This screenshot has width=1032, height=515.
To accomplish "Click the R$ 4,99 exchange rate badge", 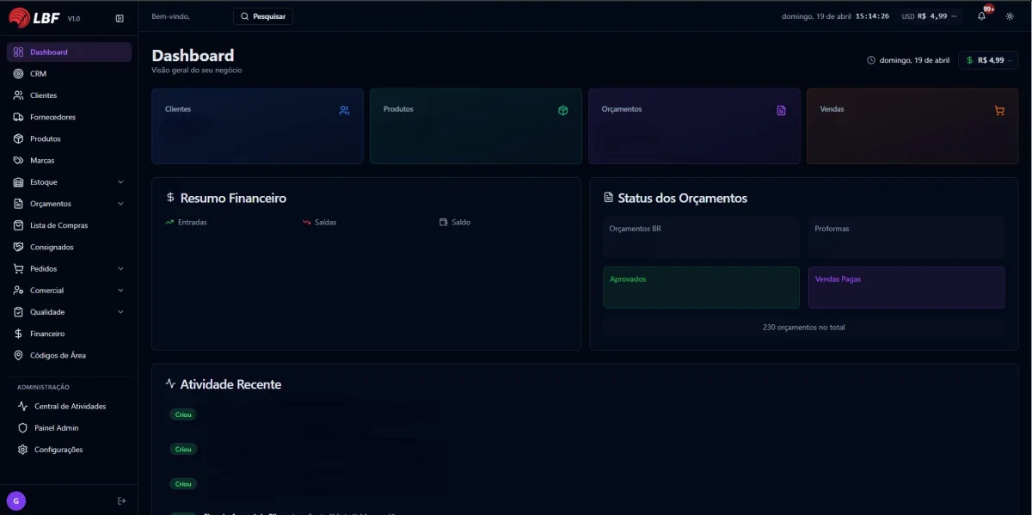I will click(988, 60).
